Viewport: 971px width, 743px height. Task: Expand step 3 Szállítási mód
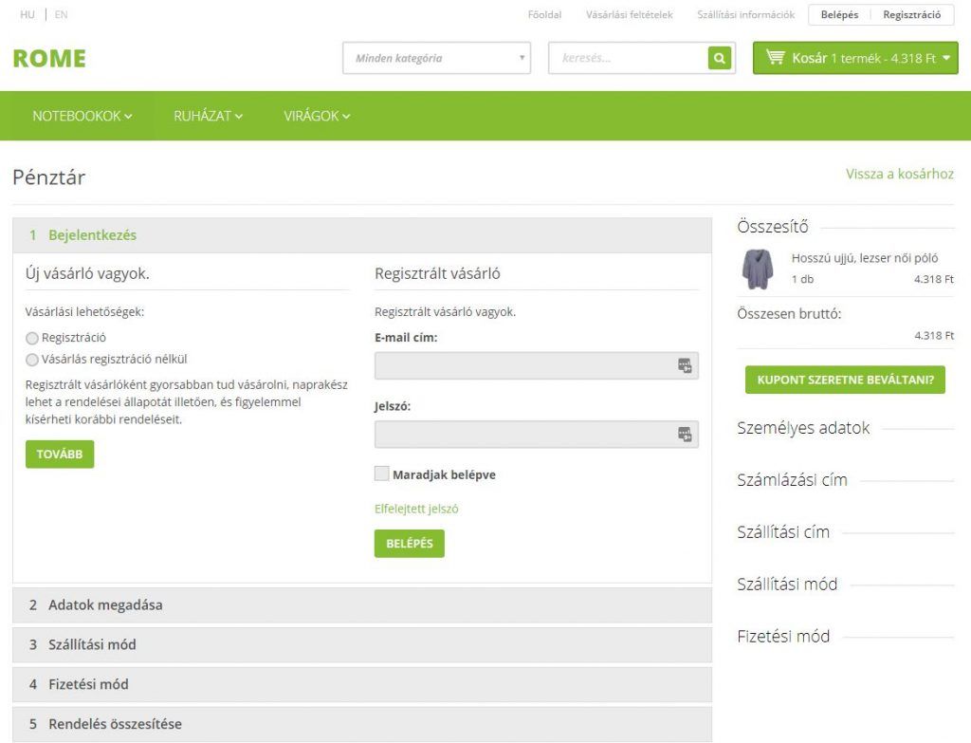[x=362, y=644]
